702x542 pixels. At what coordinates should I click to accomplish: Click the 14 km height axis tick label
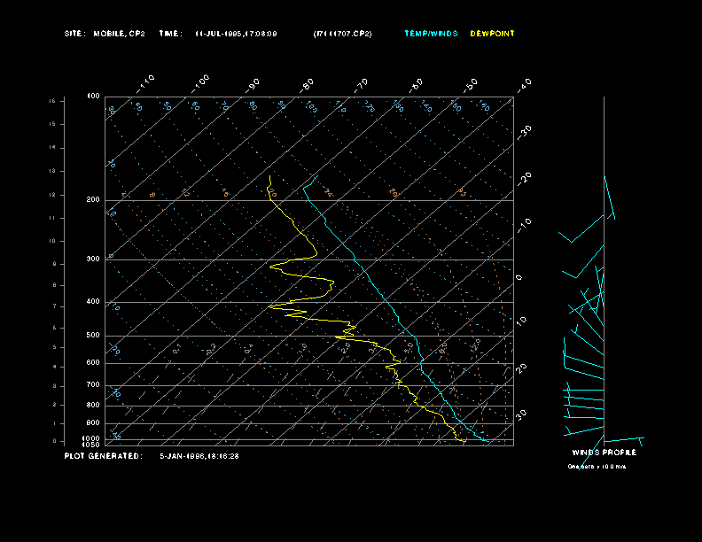click(53, 148)
